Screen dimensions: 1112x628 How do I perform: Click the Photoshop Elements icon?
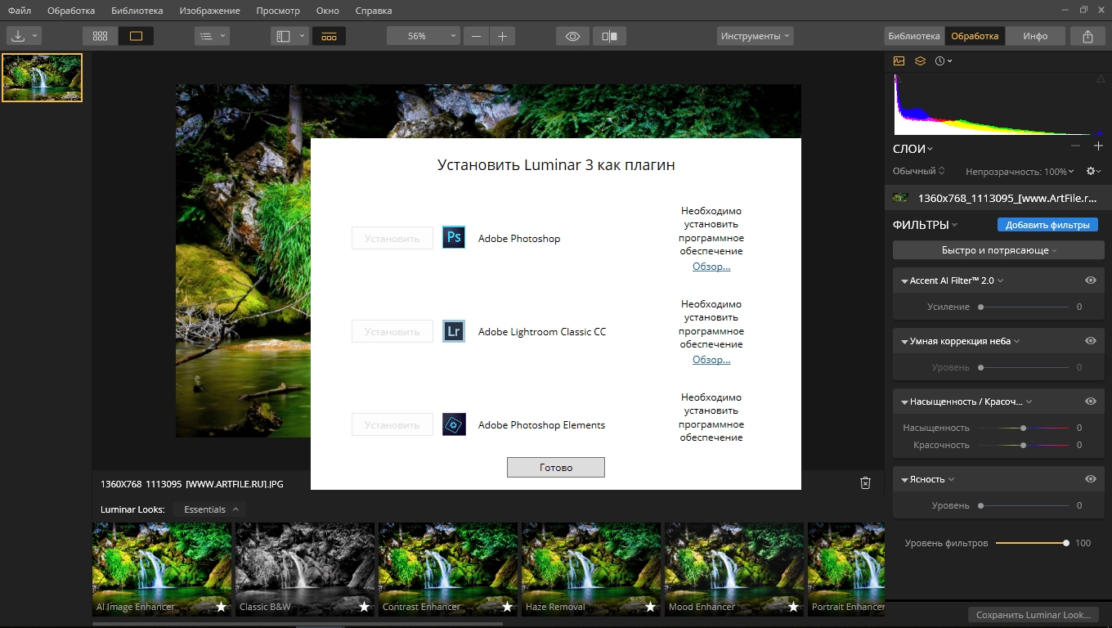tap(454, 424)
